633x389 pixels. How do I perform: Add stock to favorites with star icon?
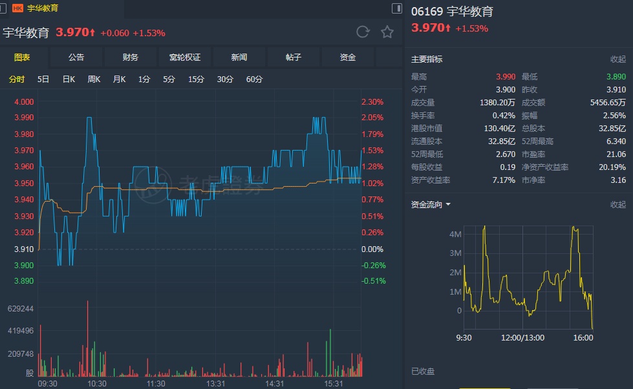[x=387, y=32]
